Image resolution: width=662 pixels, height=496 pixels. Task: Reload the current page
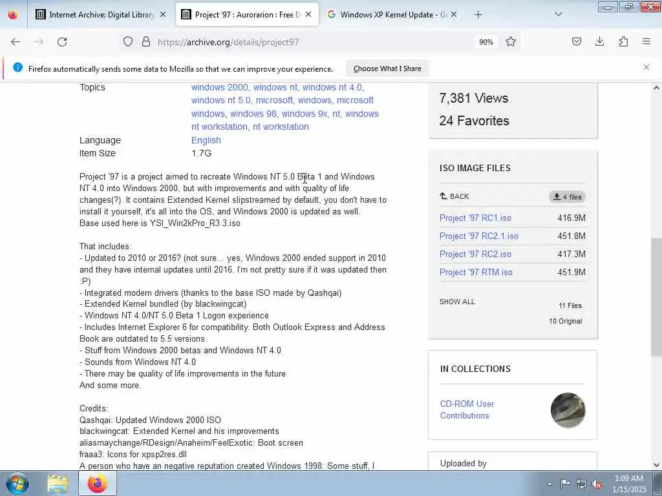(x=62, y=42)
